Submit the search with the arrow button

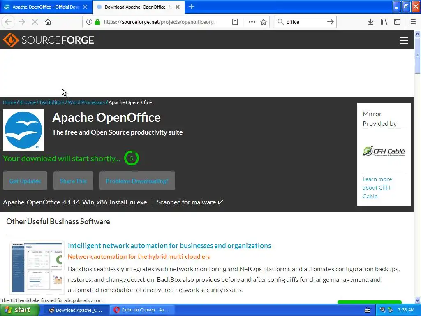(331, 22)
